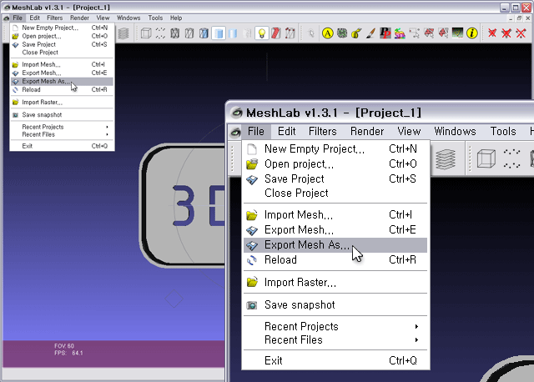Click the large Points icon in enlarged inset
The height and width of the screenshot is (382, 534).
pos(511,159)
